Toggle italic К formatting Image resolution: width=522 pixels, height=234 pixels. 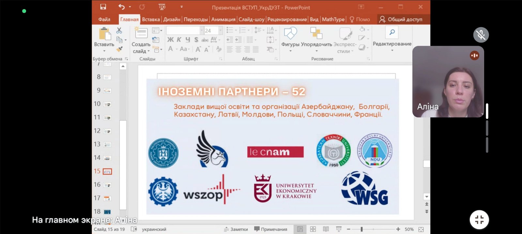[179, 40]
